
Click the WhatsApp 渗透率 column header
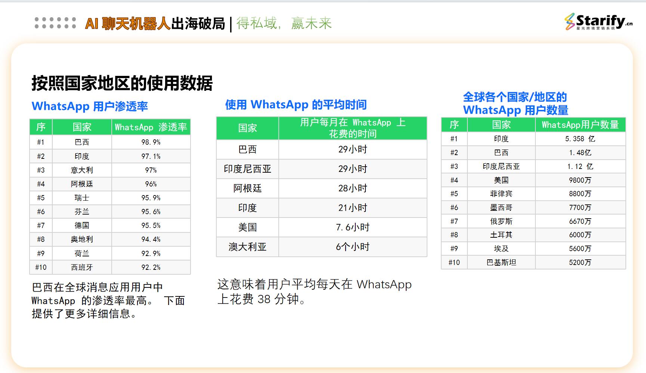pos(151,127)
